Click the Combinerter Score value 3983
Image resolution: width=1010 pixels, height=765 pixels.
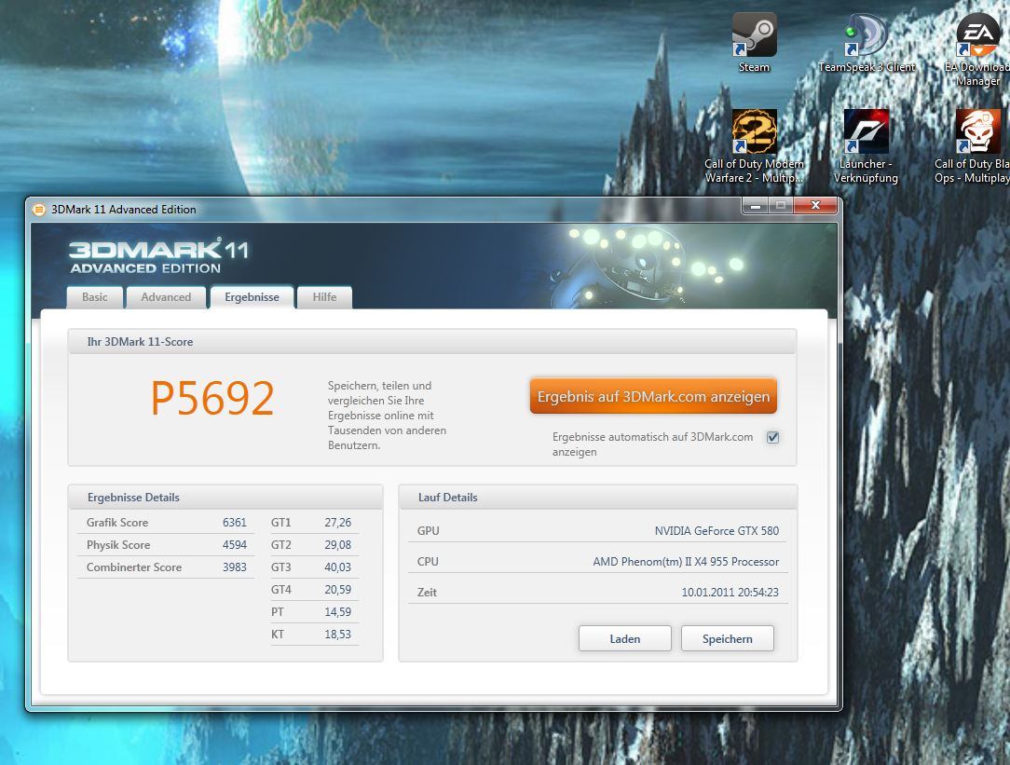click(x=235, y=567)
